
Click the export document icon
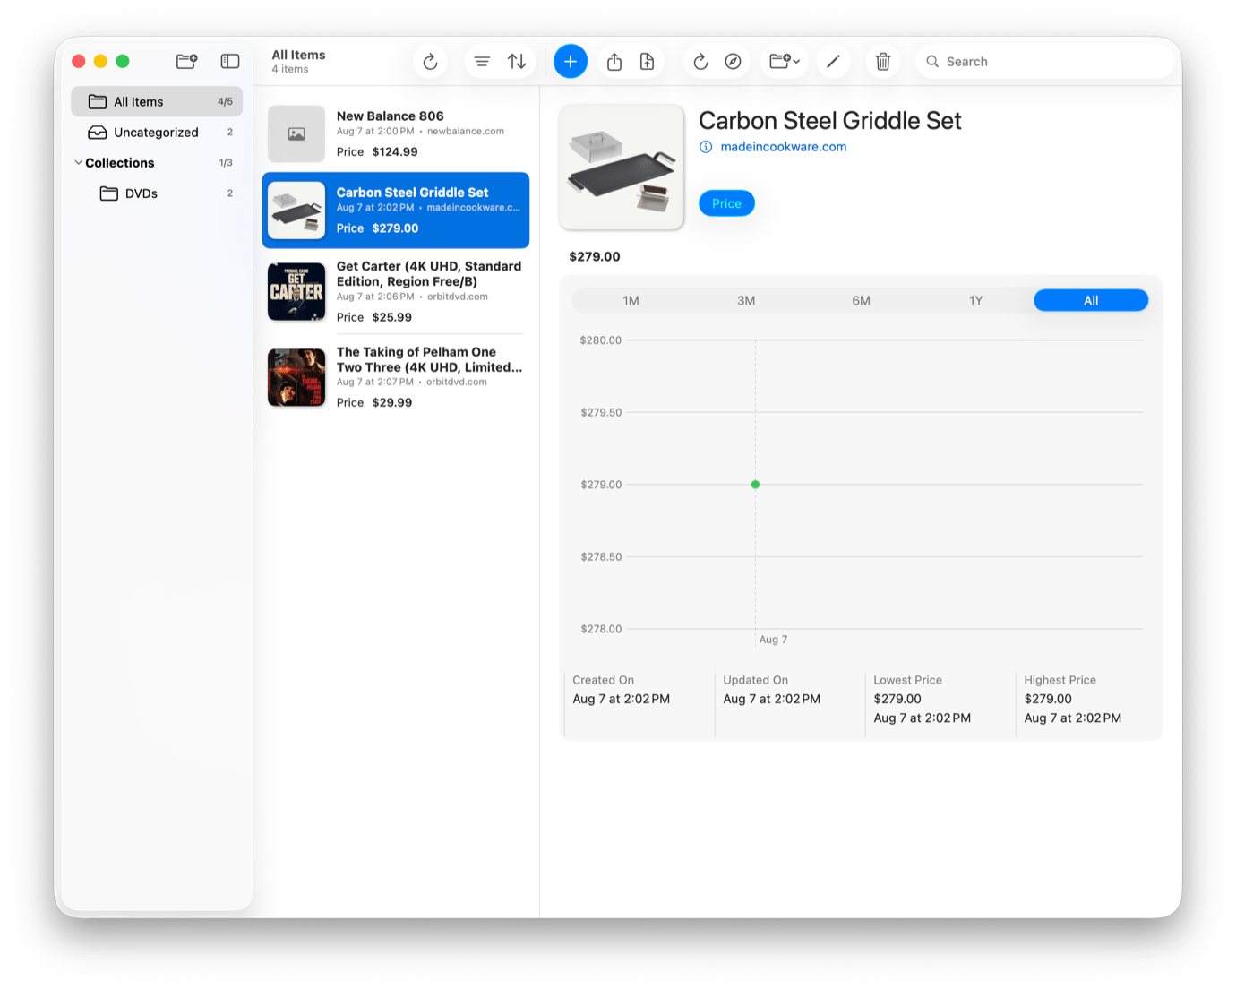pyautogui.click(x=647, y=62)
